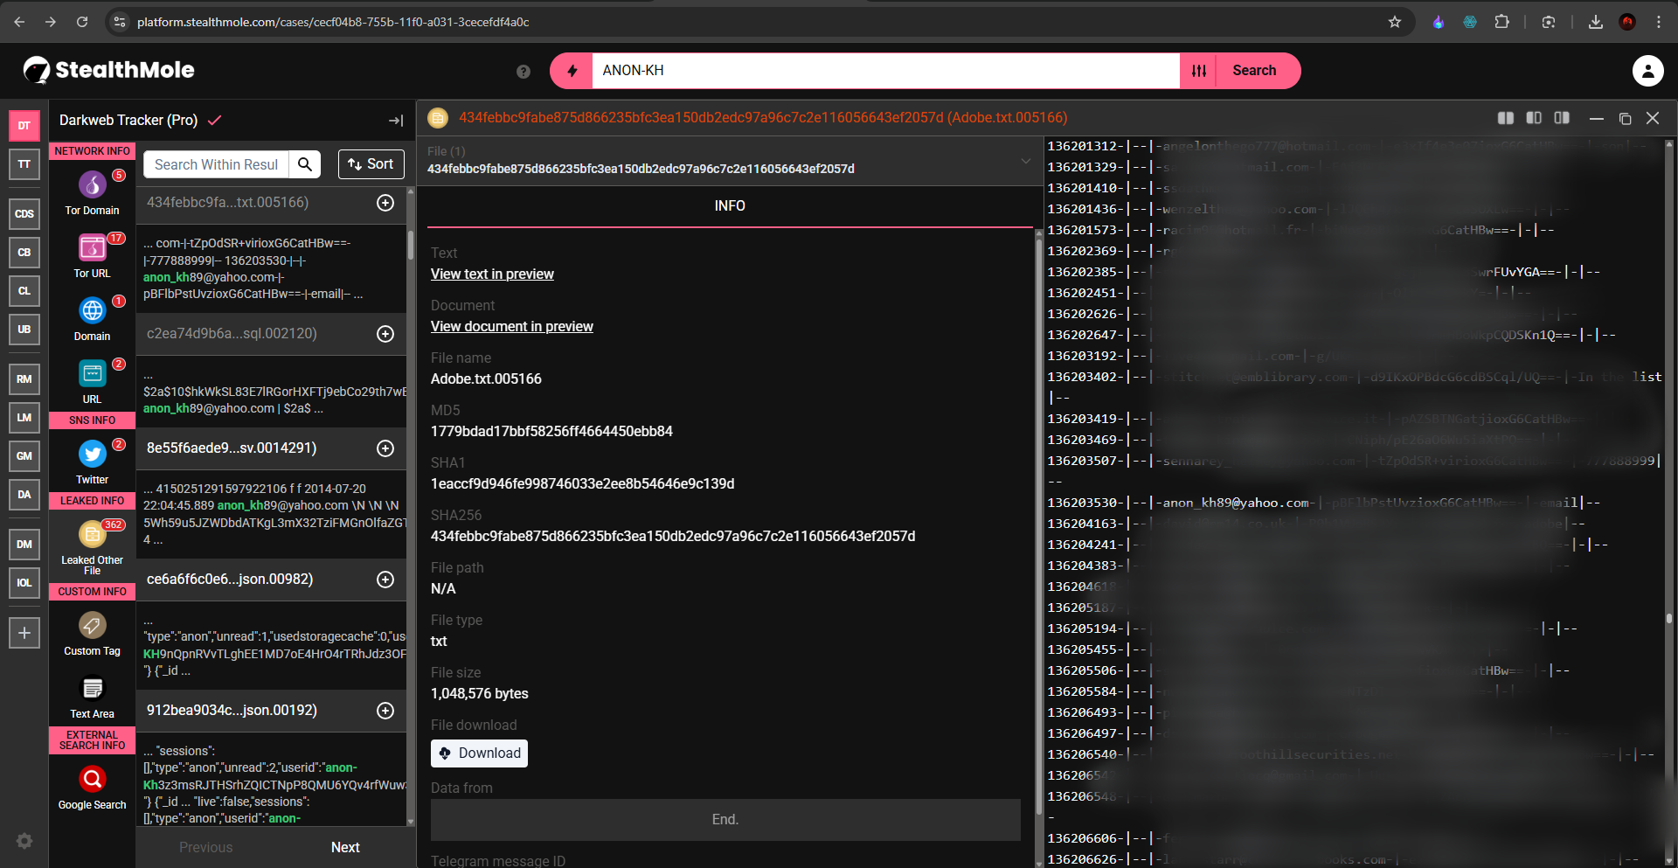Image resolution: width=1678 pixels, height=868 pixels.
Task: Click the file name Adobe.txt.005166 value
Action: [x=486, y=379]
